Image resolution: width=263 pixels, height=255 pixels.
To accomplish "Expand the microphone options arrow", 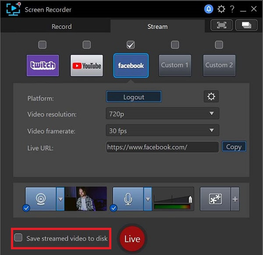I will click(x=148, y=199).
